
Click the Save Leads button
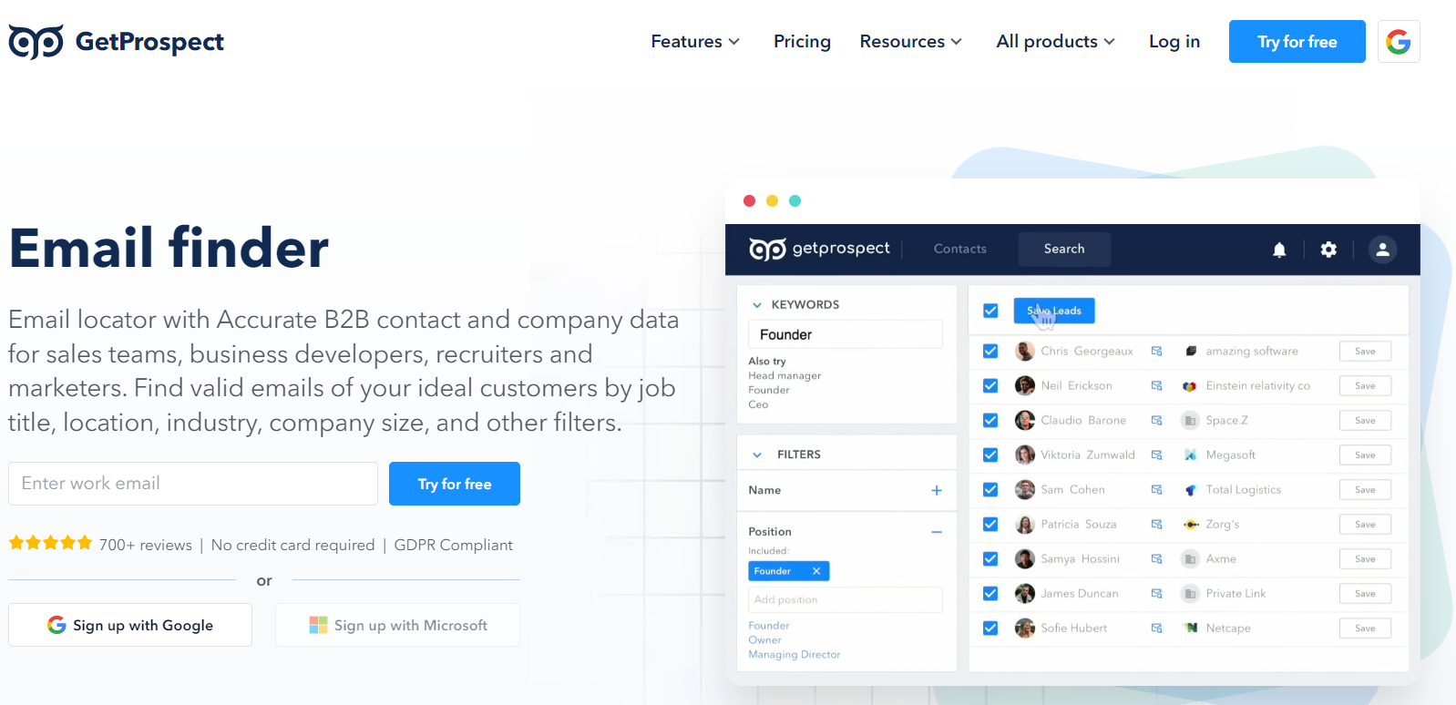click(x=1054, y=311)
